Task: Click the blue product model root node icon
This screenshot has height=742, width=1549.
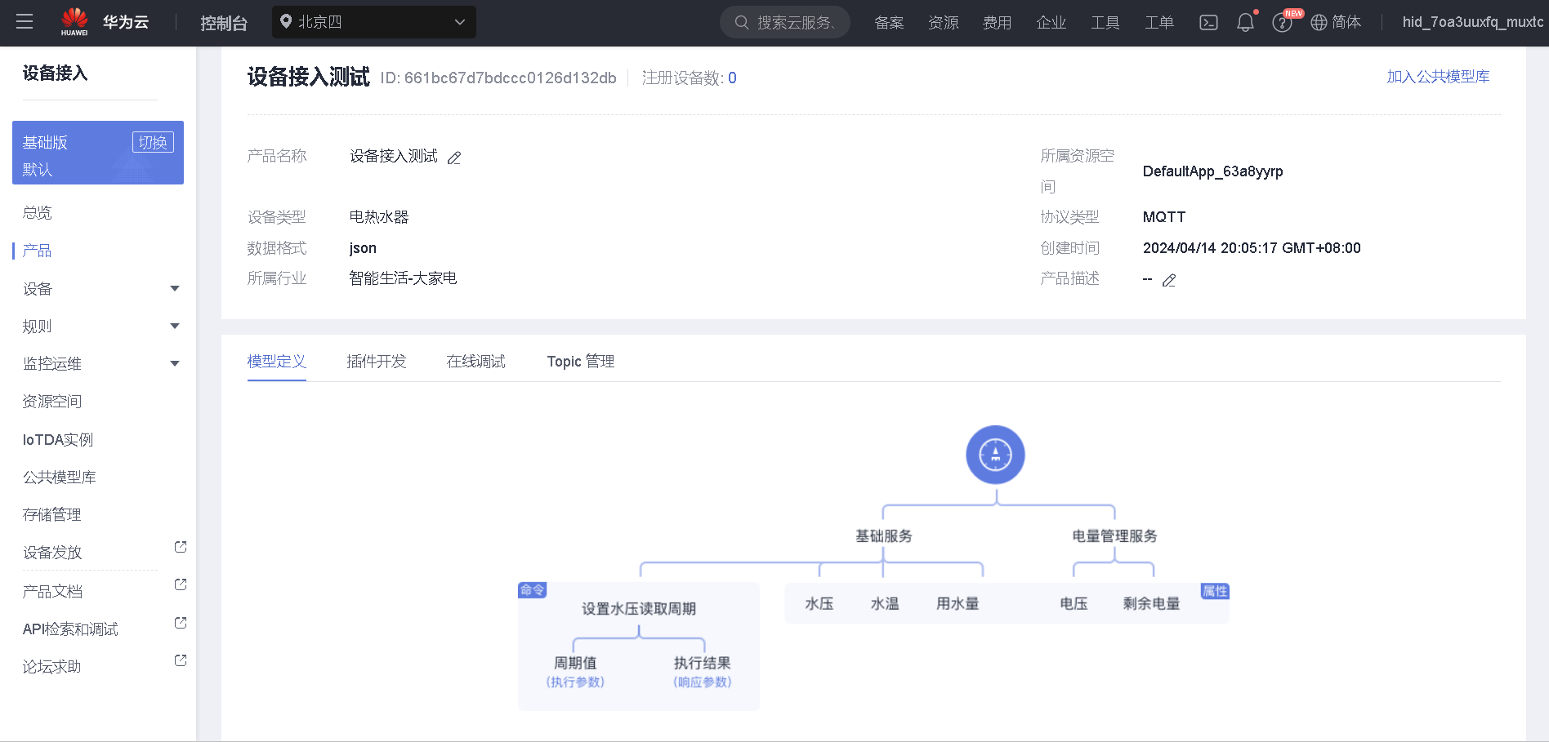Action: click(x=995, y=455)
